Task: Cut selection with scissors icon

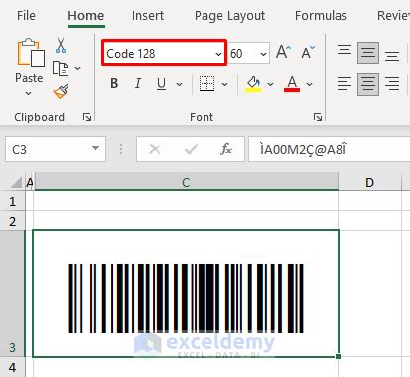Action: coord(61,45)
